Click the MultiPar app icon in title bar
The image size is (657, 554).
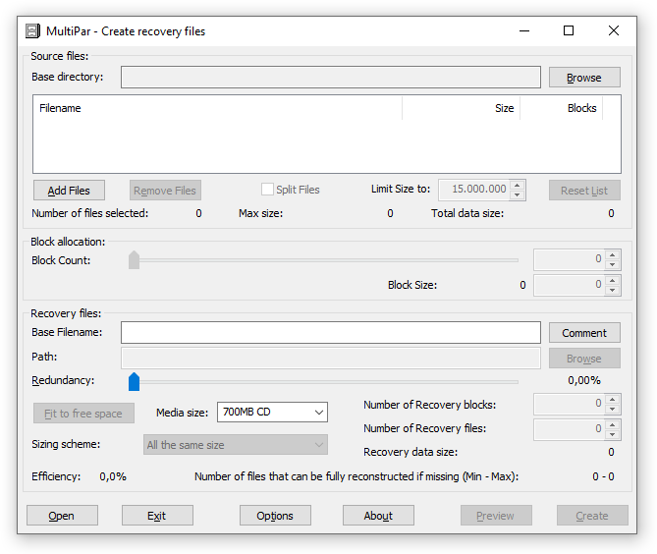click(x=32, y=31)
